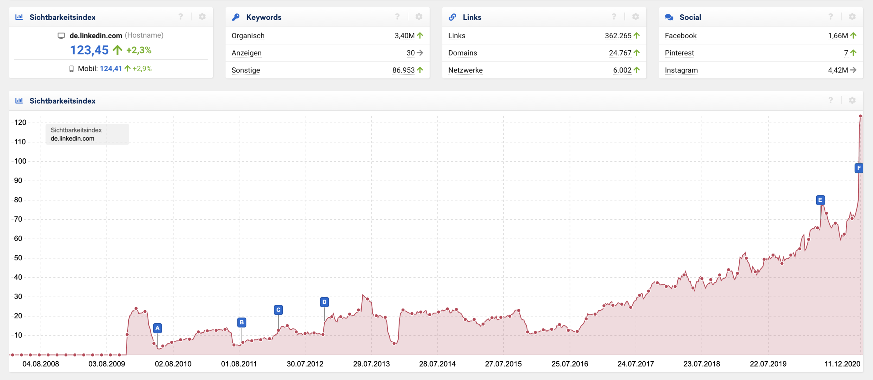Click the mobile value 124,41

[111, 69]
